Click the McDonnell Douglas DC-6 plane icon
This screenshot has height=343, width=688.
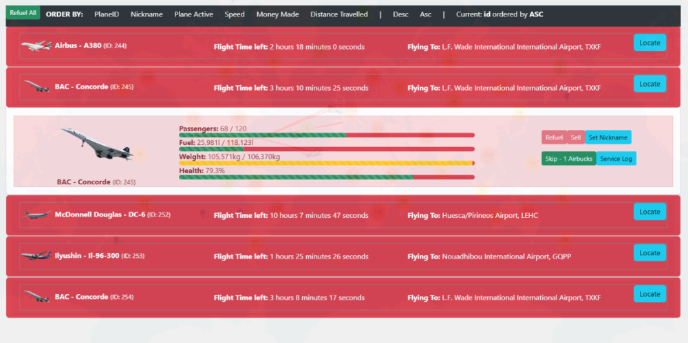pyautogui.click(x=36, y=215)
